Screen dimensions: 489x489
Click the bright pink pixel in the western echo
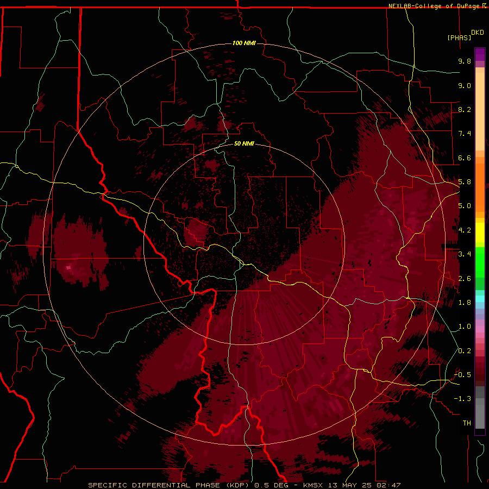(68, 267)
